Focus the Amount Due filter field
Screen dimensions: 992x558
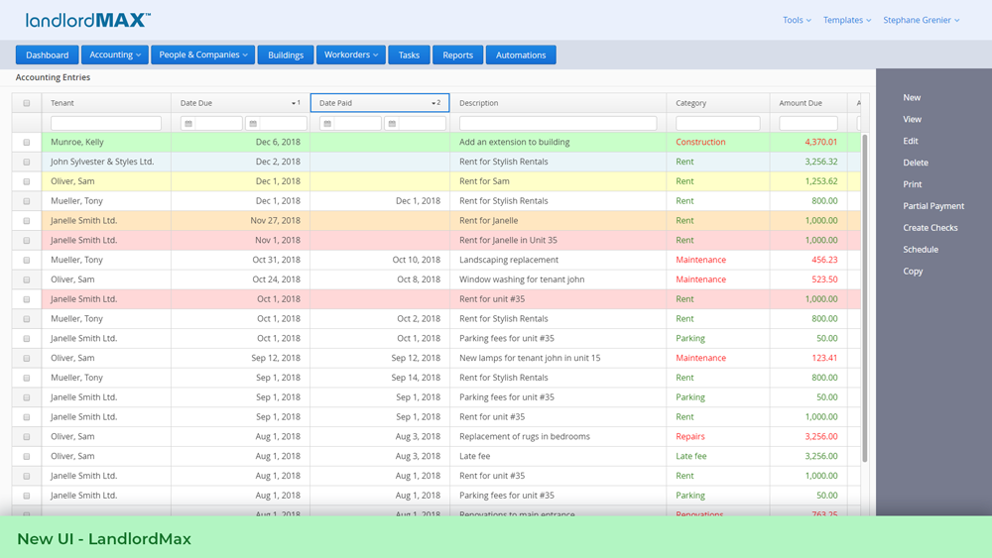(x=807, y=123)
